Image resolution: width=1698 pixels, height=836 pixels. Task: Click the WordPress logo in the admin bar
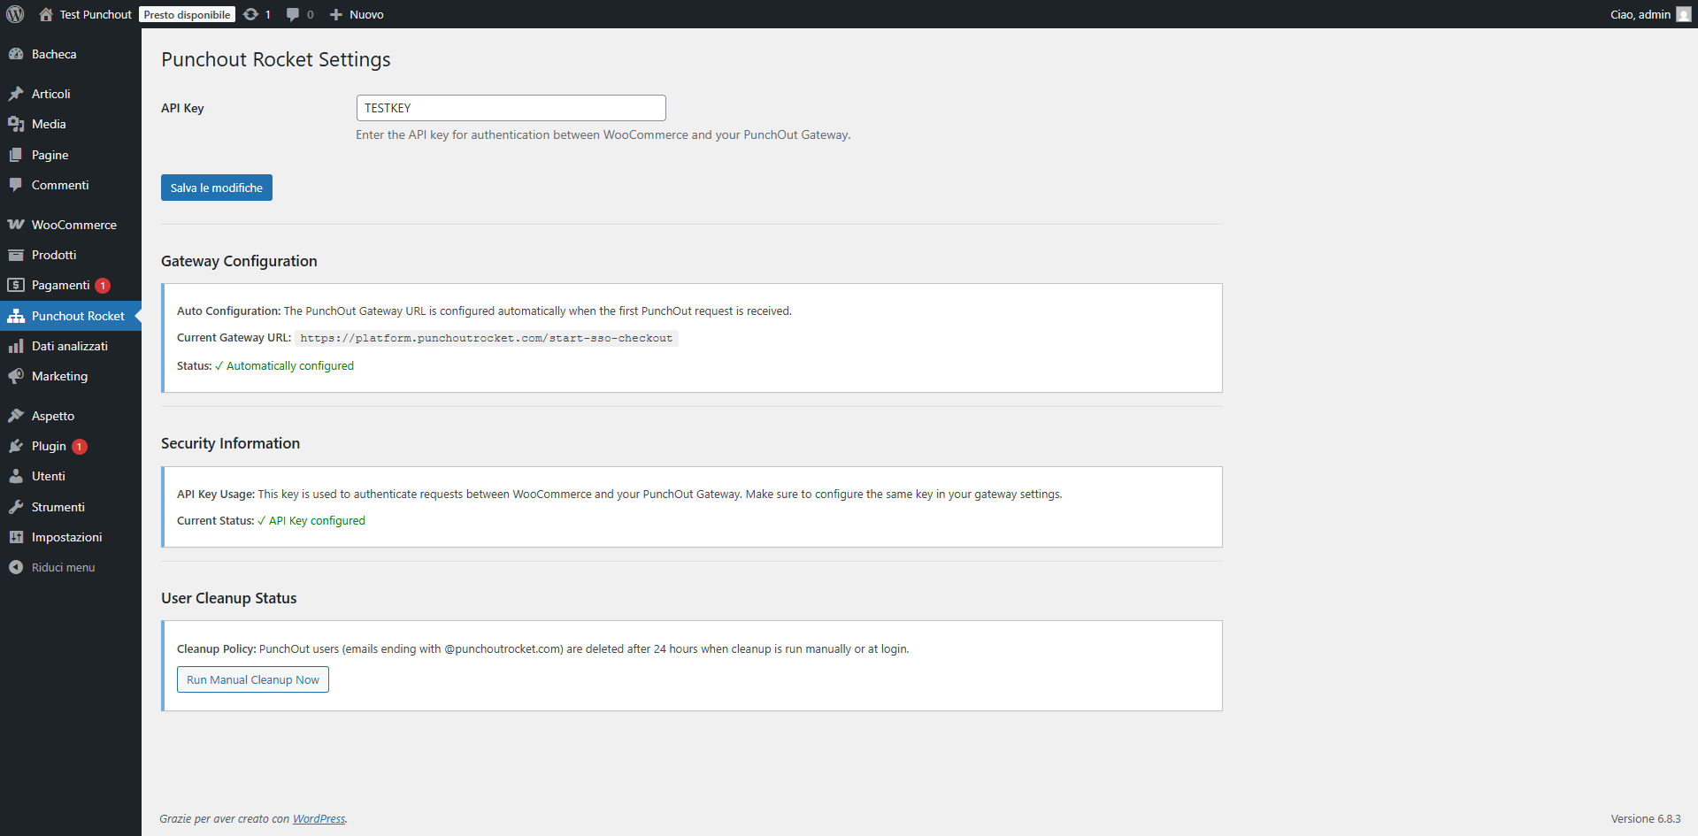pyautogui.click(x=14, y=13)
